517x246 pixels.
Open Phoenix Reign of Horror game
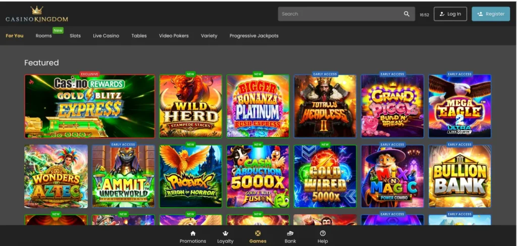point(190,176)
